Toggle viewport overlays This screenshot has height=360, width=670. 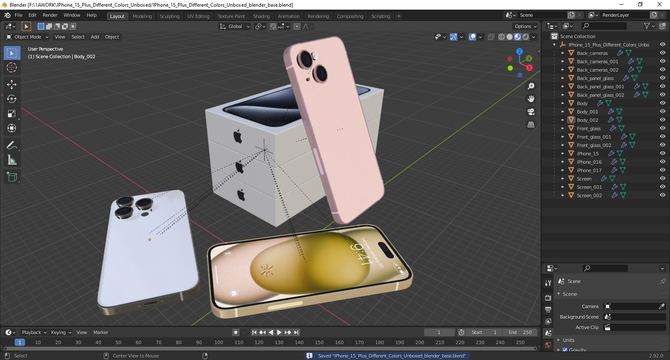click(472, 37)
